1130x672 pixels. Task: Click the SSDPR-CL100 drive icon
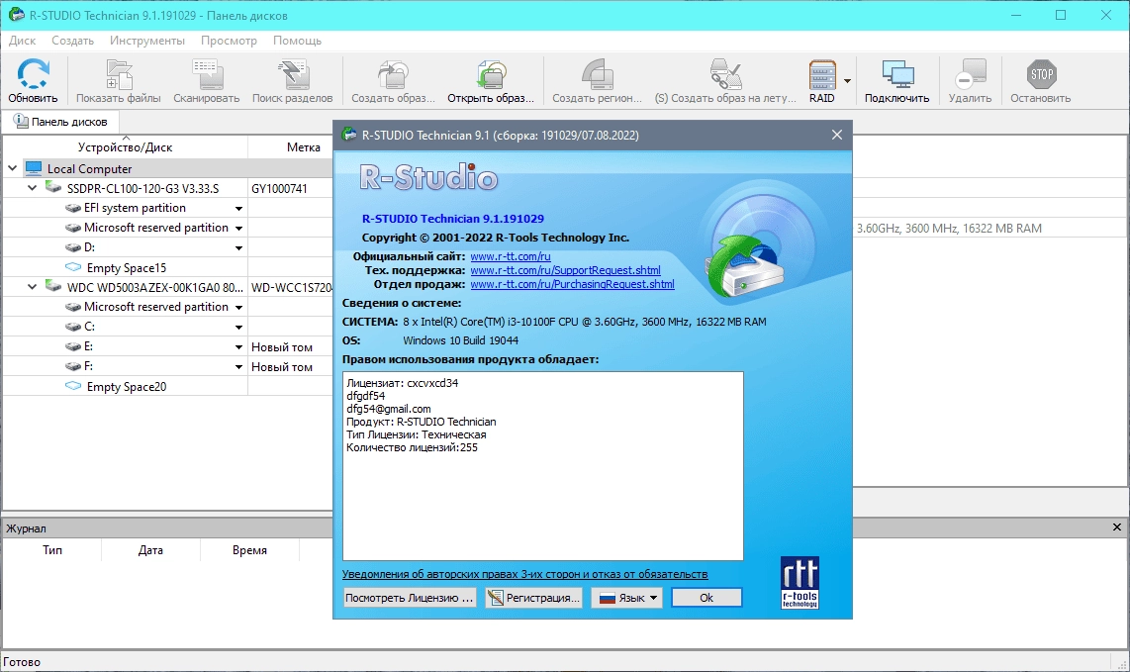53,187
